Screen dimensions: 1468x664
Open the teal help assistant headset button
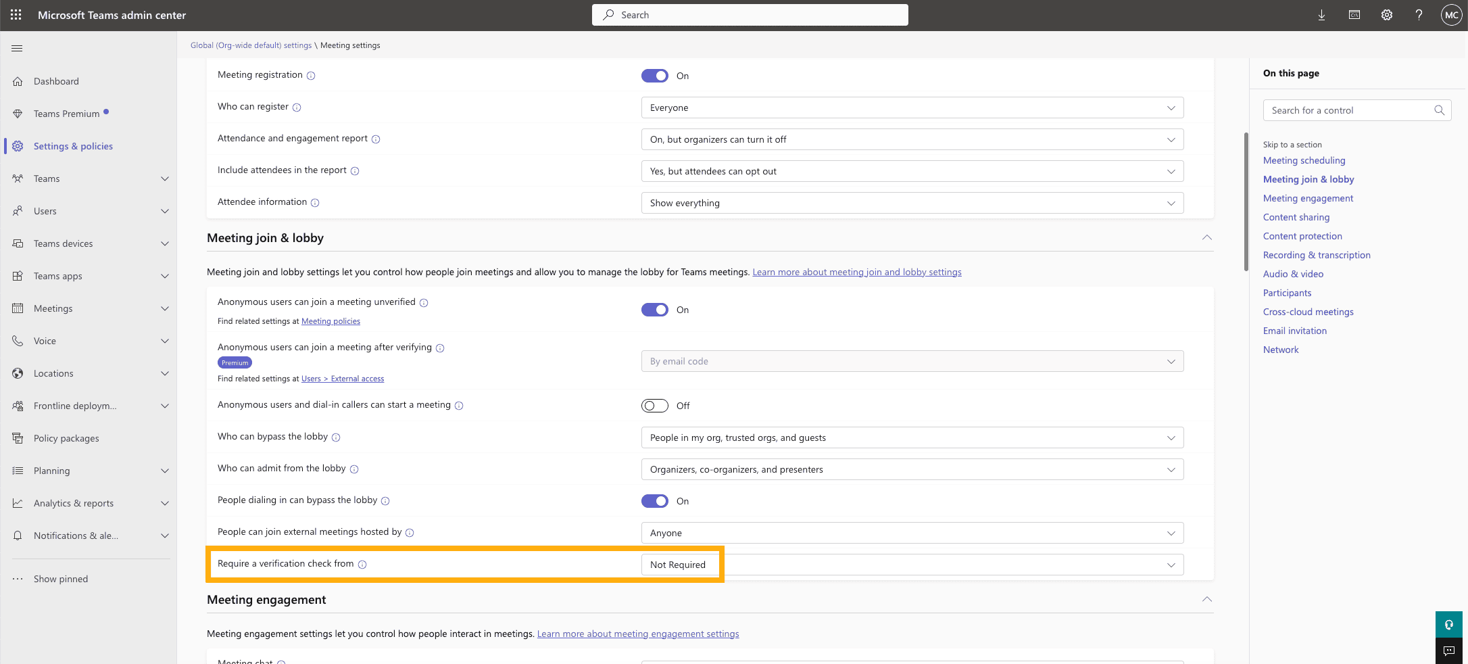1448,624
